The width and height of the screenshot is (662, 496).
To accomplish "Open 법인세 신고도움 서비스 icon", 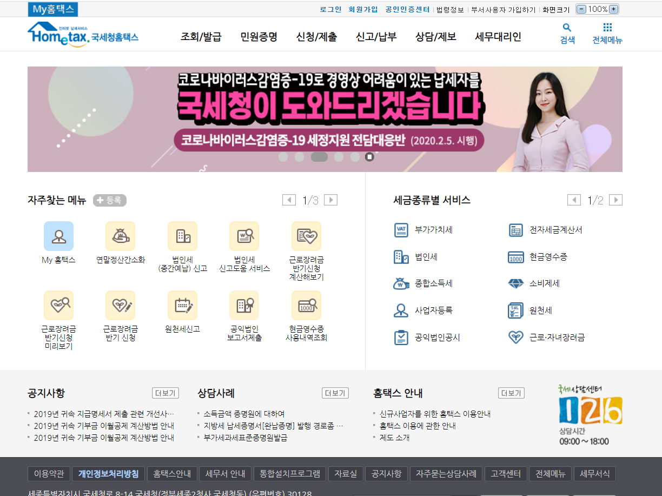I will click(244, 236).
